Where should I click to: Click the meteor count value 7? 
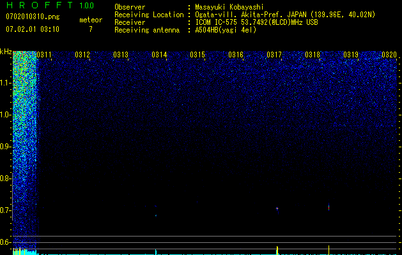tap(91, 29)
